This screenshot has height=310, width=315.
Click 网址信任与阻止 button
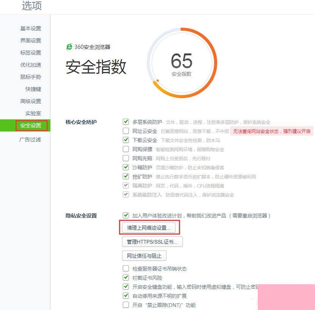coord(144,256)
